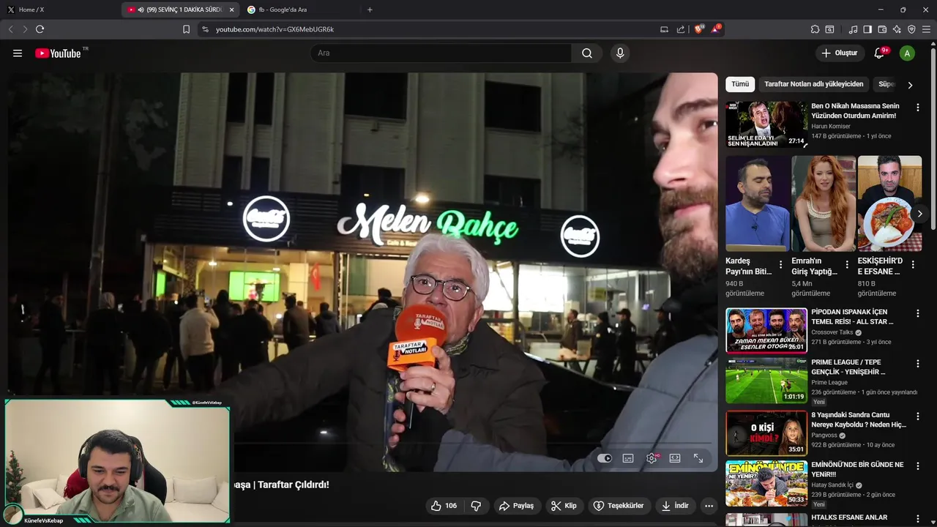
Task: Open options for EMİNÖNÜ'NDE video
Action: coord(918,466)
